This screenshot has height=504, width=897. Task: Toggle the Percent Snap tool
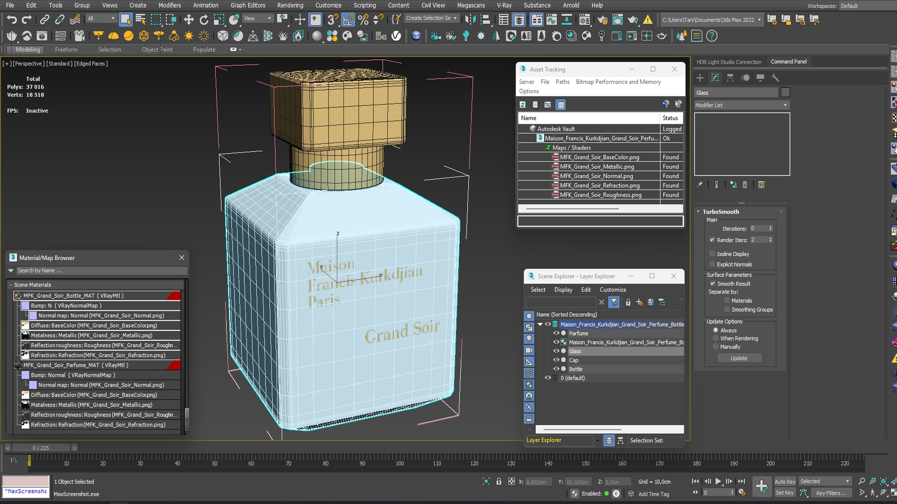coord(363,20)
